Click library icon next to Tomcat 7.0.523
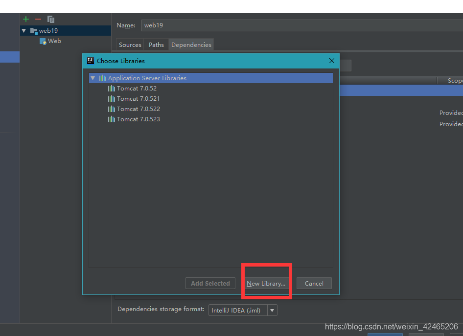Image resolution: width=463 pixels, height=336 pixels. (111, 119)
